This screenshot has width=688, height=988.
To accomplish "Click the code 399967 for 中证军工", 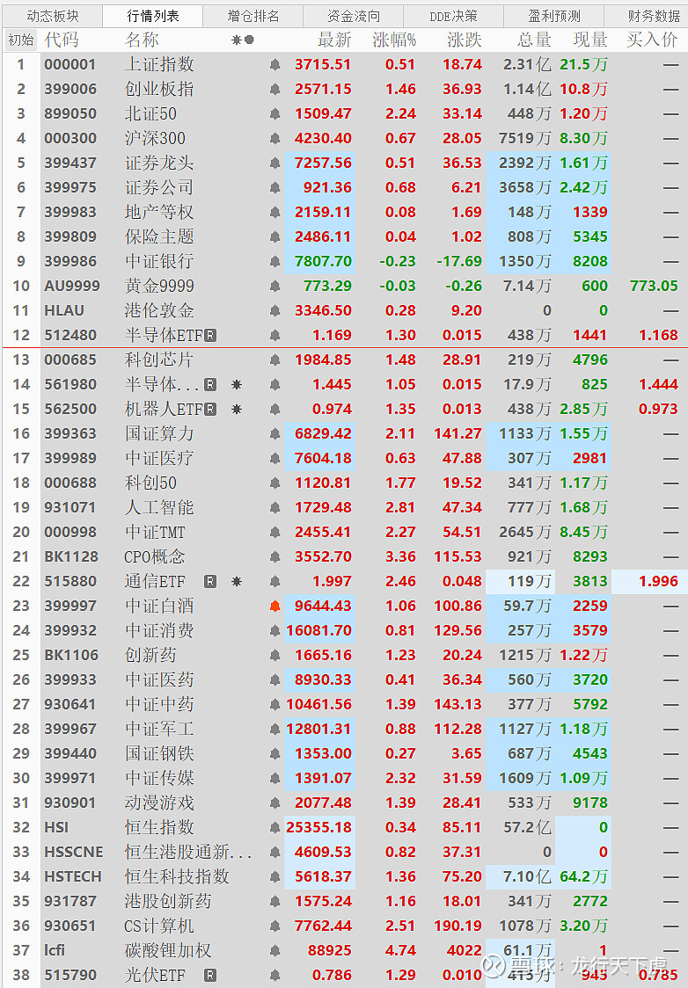I will tap(69, 730).
